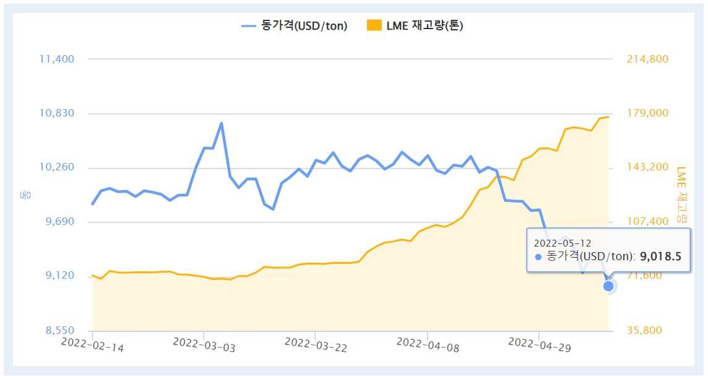Click the highlighted 2022-05-12 data point
This screenshot has height=376, width=708.
click(x=608, y=286)
